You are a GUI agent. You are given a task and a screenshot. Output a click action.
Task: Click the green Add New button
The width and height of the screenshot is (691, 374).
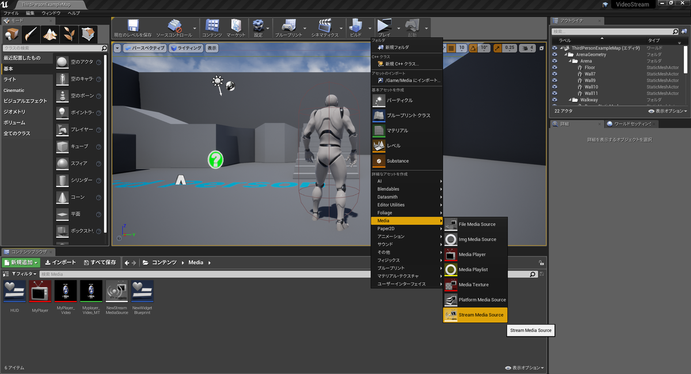point(21,262)
